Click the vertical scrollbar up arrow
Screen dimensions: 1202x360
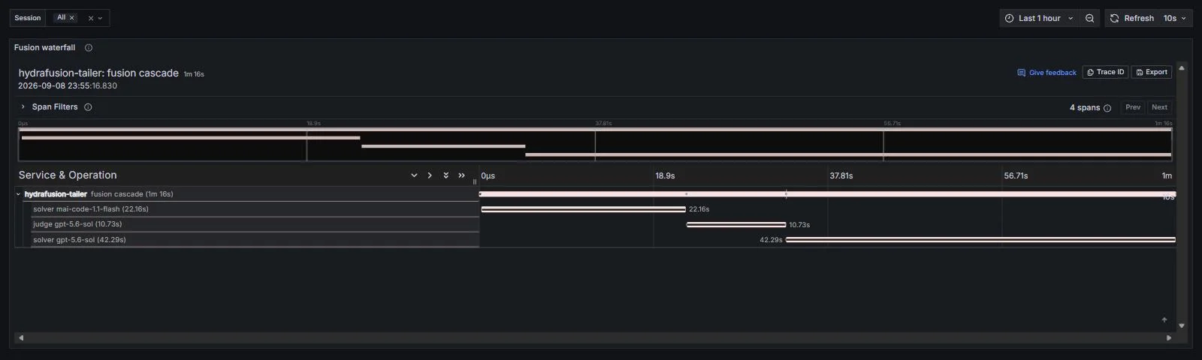1182,68
